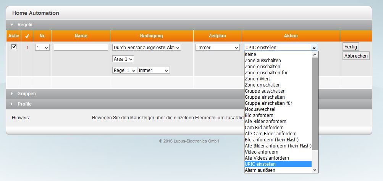Image resolution: width=383 pixels, height=181 pixels.
Task: Collapse the Regeln section
Action: [12, 25]
